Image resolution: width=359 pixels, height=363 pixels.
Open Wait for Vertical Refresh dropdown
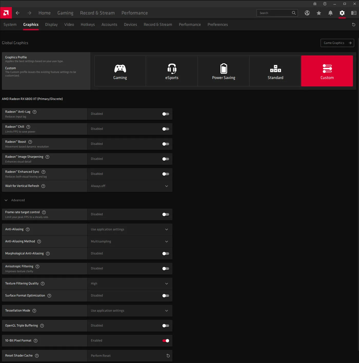click(x=130, y=186)
